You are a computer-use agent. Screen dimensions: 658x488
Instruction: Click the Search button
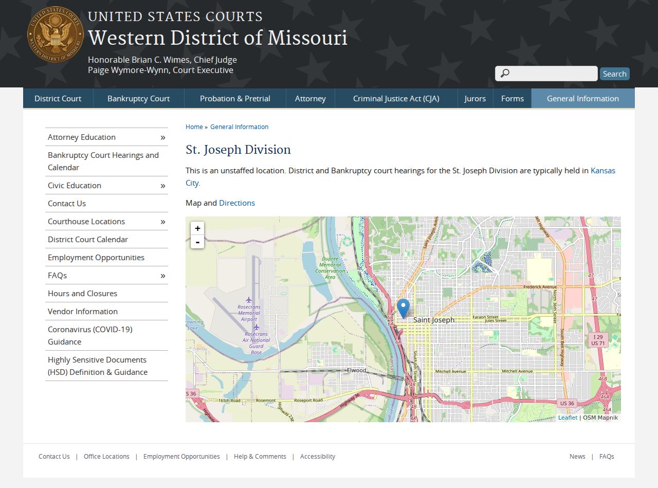[614, 74]
